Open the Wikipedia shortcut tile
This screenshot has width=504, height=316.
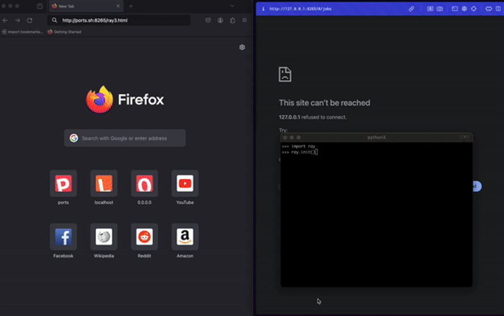tap(104, 237)
